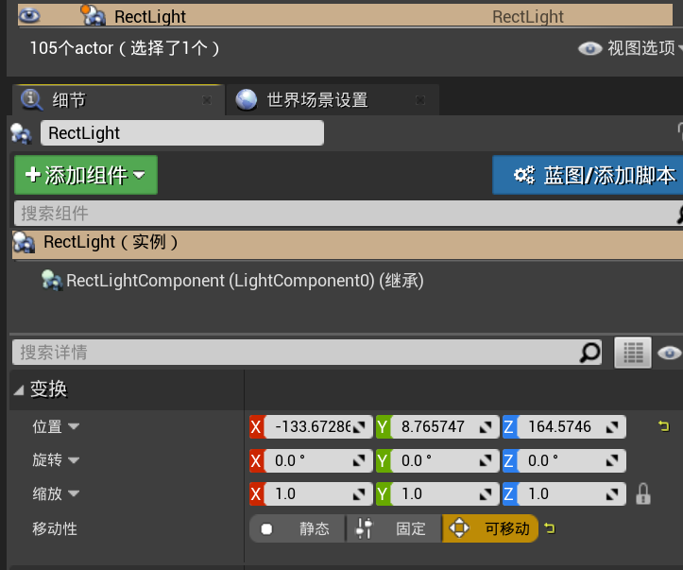This screenshot has height=570, width=683.
Task: Reset location to default with yellow arrow
Action: (x=663, y=425)
